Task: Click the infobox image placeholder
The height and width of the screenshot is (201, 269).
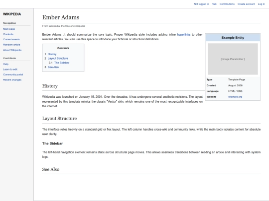Action: (233, 59)
